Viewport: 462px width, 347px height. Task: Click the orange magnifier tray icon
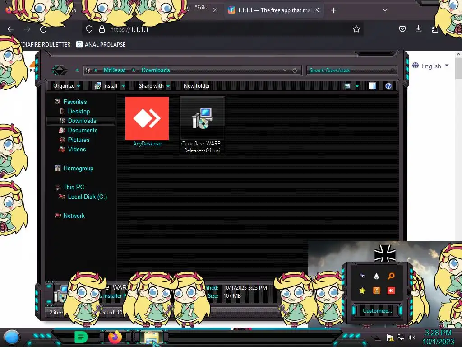(391, 276)
